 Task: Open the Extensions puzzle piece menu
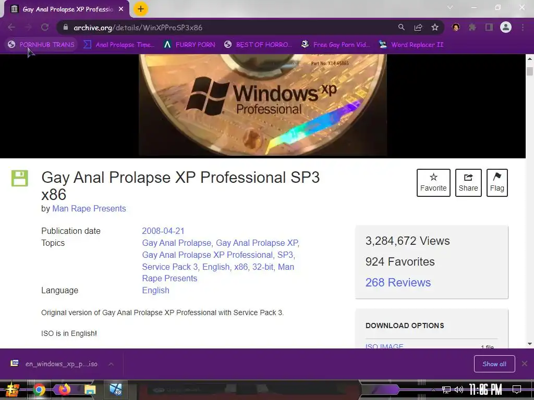click(472, 27)
